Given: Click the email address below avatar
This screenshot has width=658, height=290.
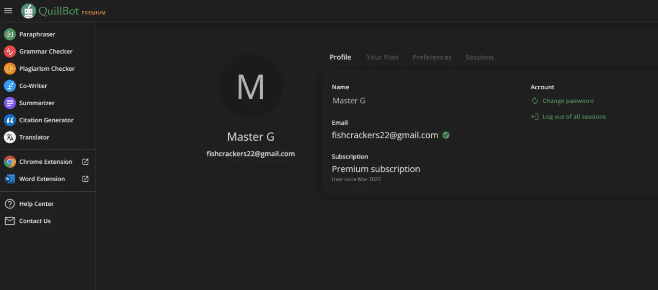Looking at the screenshot, I should tap(251, 153).
